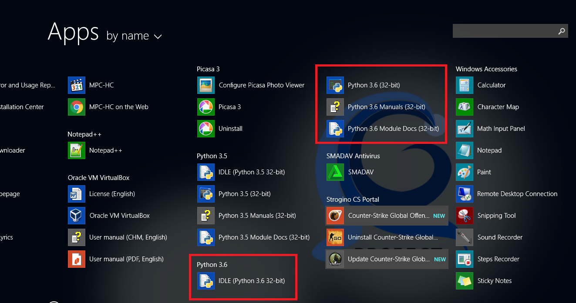Expand the 'by name' sort dropdown
The height and width of the screenshot is (303, 576).
point(134,36)
